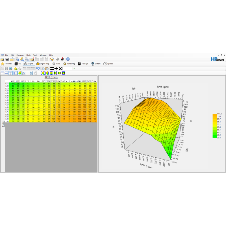
Task: Toggle the 2D line graph view
Action: coord(24,73)
